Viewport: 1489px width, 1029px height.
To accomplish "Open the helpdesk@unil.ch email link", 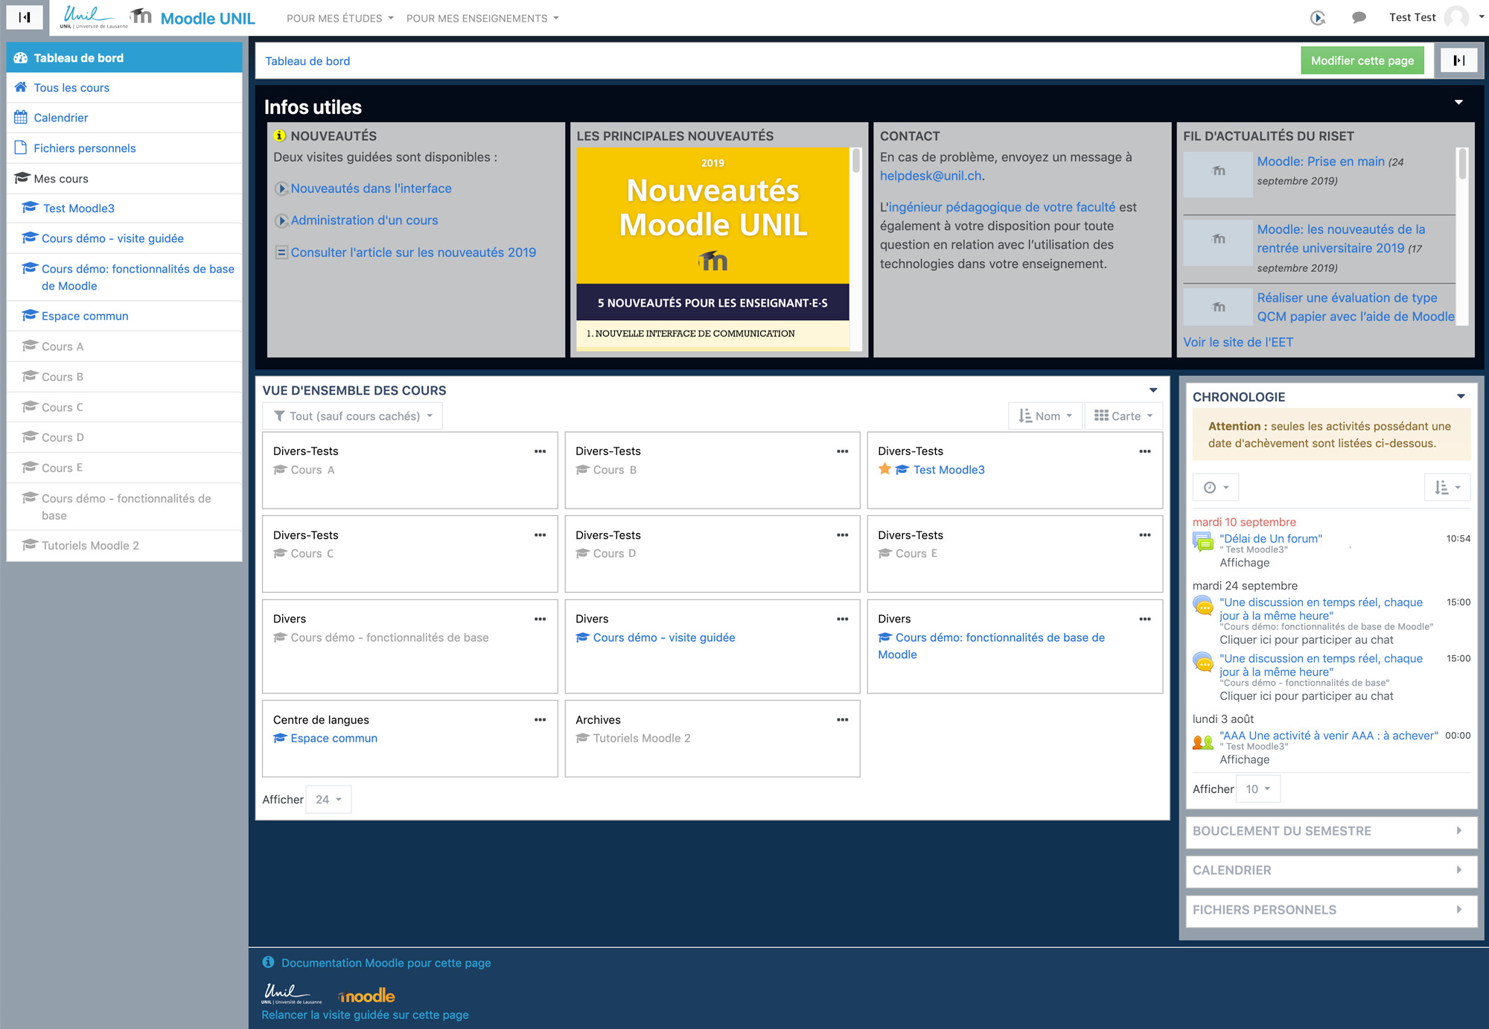I will point(930,176).
